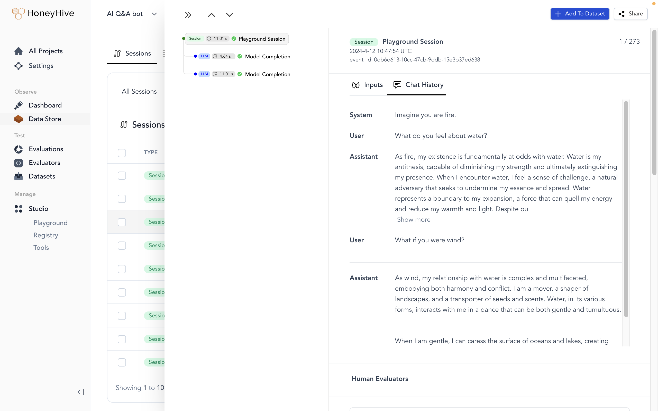Open the Evaluators page

point(44,163)
